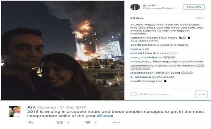The width and height of the screenshot is (211, 129).
Task: View the 26 likes list
Action: click(x=137, y=18)
